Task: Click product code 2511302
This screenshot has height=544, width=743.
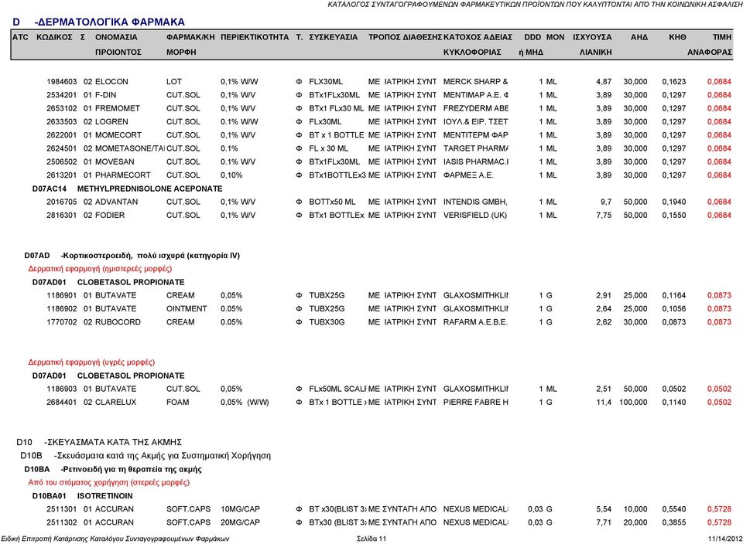Action: (62, 522)
